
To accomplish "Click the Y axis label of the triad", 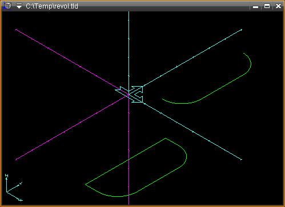I will coord(21,183).
